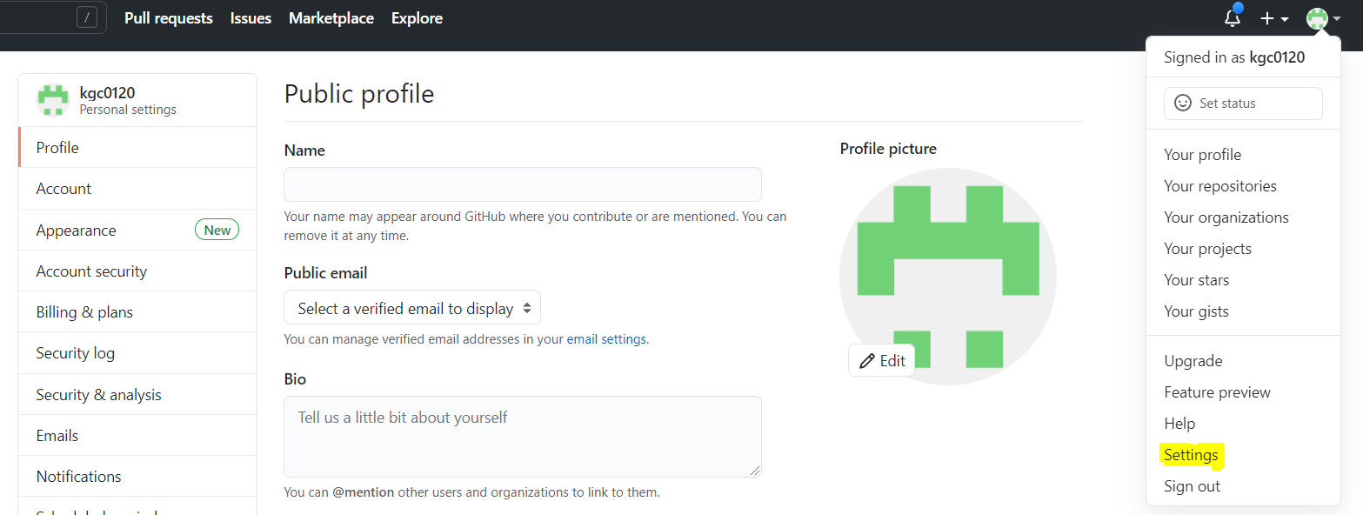Click the Public email label
1363x515 pixels.
(x=326, y=272)
